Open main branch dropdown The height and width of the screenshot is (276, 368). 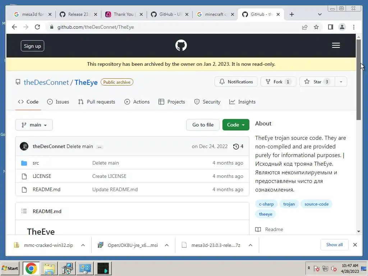point(34,125)
